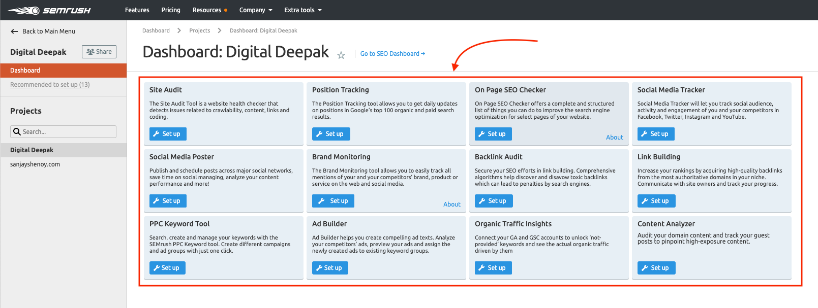Image resolution: width=818 pixels, height=308 pixels.
Task: Click the SEMrush logo
Action: coord(49,10)
